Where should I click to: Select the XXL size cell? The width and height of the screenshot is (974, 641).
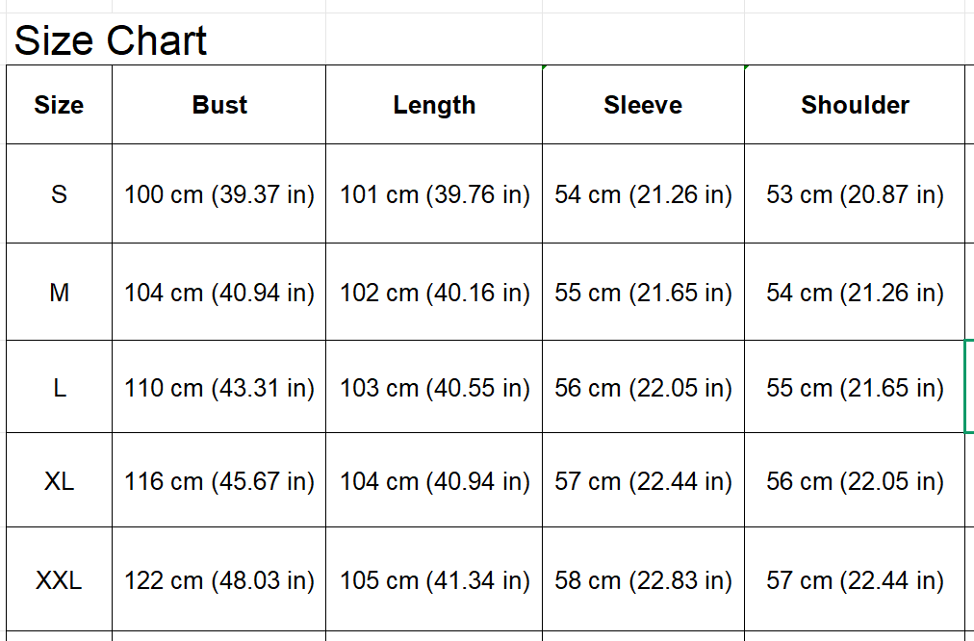pyautogui.click(x=59, y=580)
